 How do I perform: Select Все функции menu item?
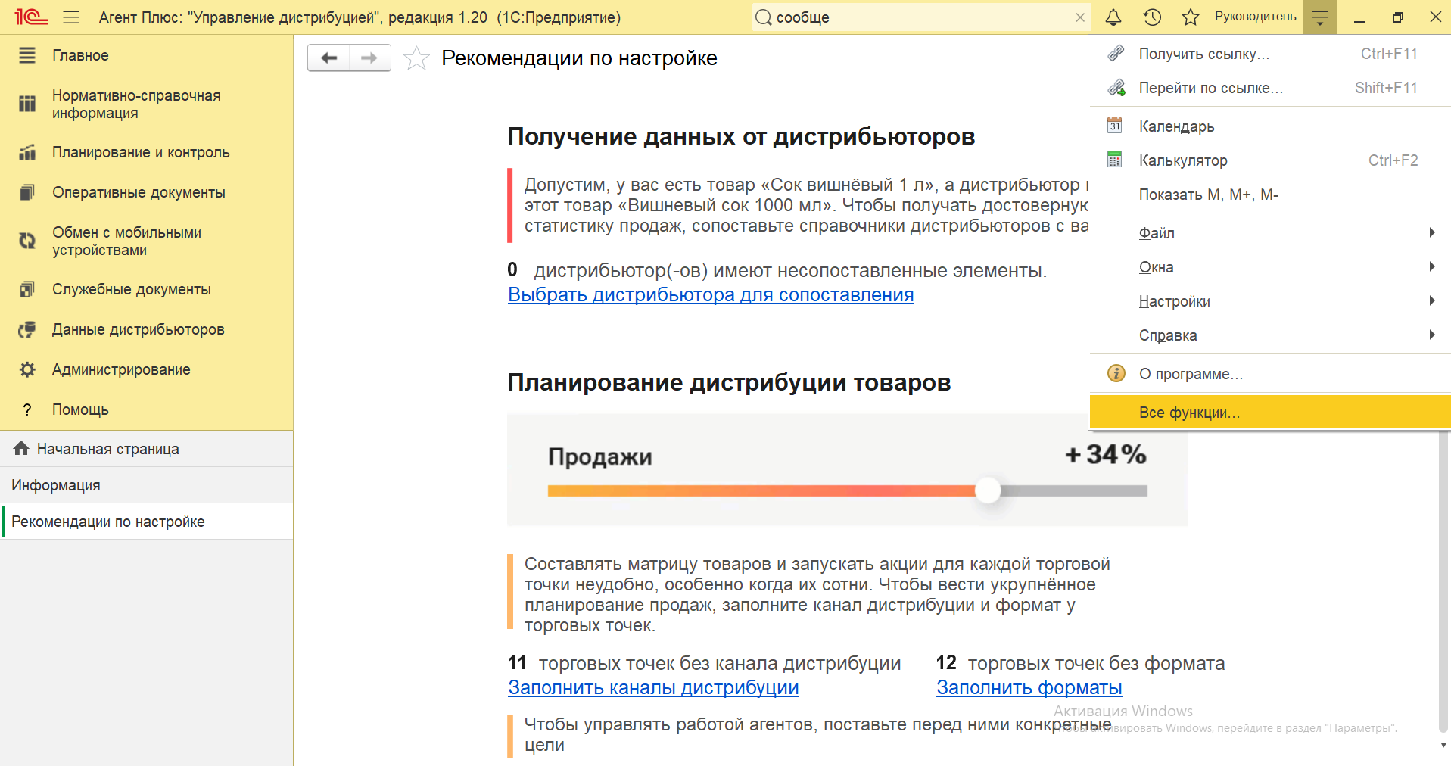tap(1269, 413)
